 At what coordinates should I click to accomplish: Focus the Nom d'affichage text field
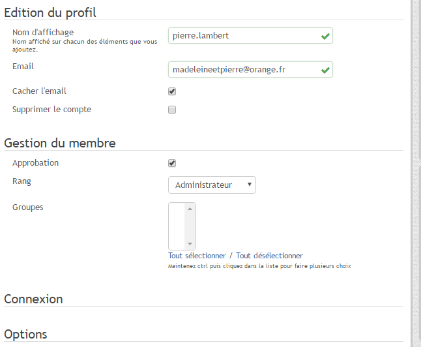click(241, 36)
